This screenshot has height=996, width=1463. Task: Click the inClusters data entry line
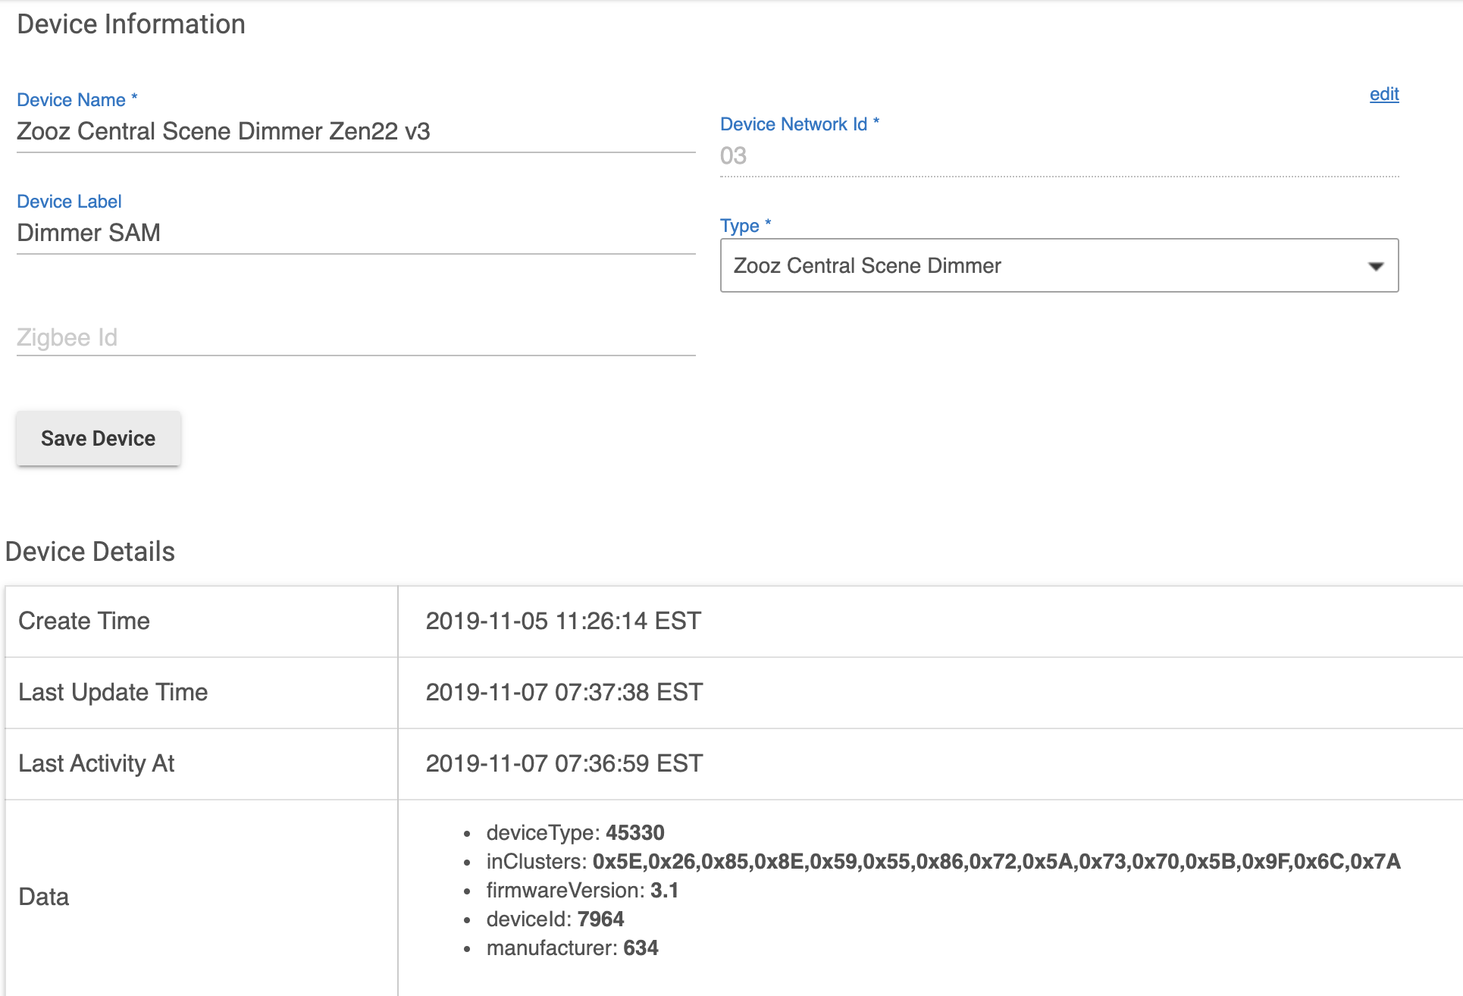click(x=943, y=861)
